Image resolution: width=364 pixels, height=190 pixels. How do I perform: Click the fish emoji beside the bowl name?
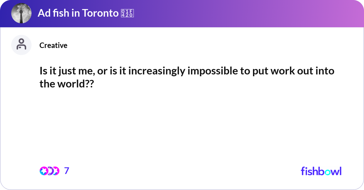tap(127, 13)
